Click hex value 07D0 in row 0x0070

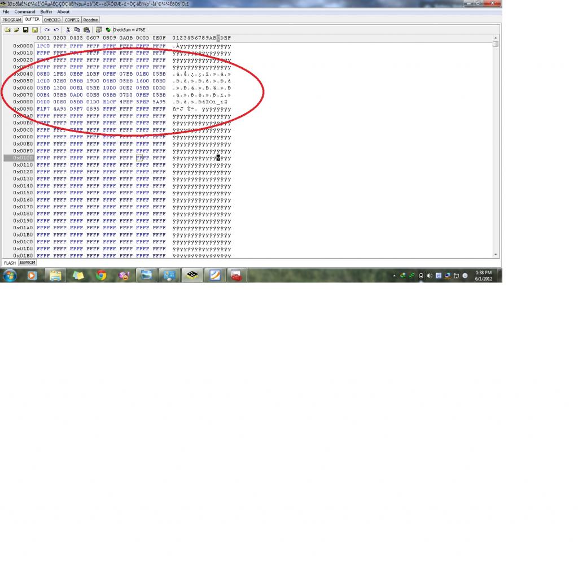[x=126, y=95]
